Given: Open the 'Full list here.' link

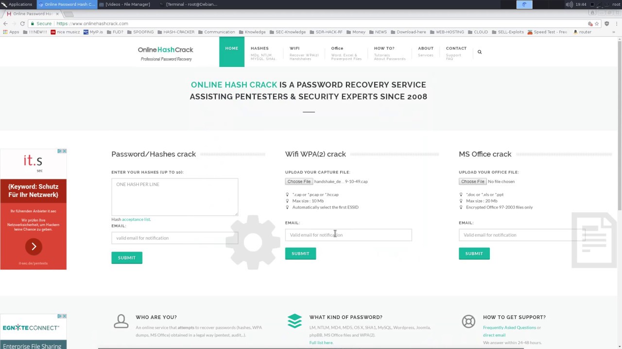Looking at the screenshot, I should coord(321,343).
